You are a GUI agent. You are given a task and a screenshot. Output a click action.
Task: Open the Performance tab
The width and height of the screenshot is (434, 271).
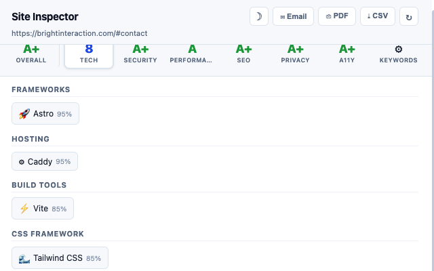click(x=192, y=54)
